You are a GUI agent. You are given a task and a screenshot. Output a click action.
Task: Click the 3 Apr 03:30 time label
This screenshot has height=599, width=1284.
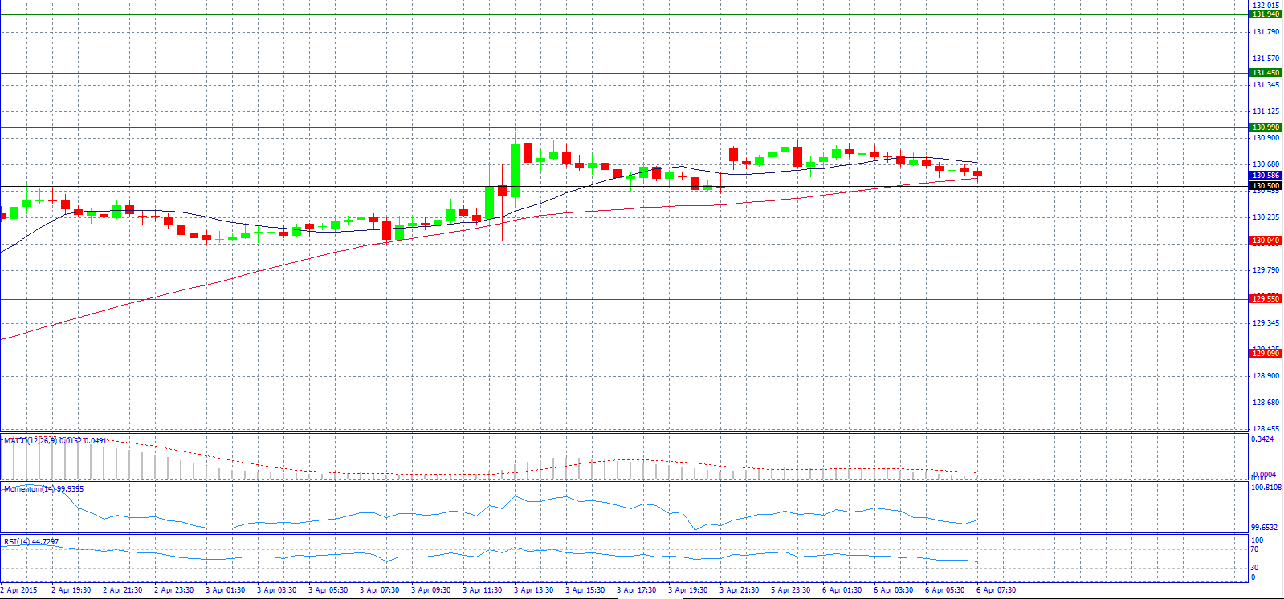pos(277,590)
